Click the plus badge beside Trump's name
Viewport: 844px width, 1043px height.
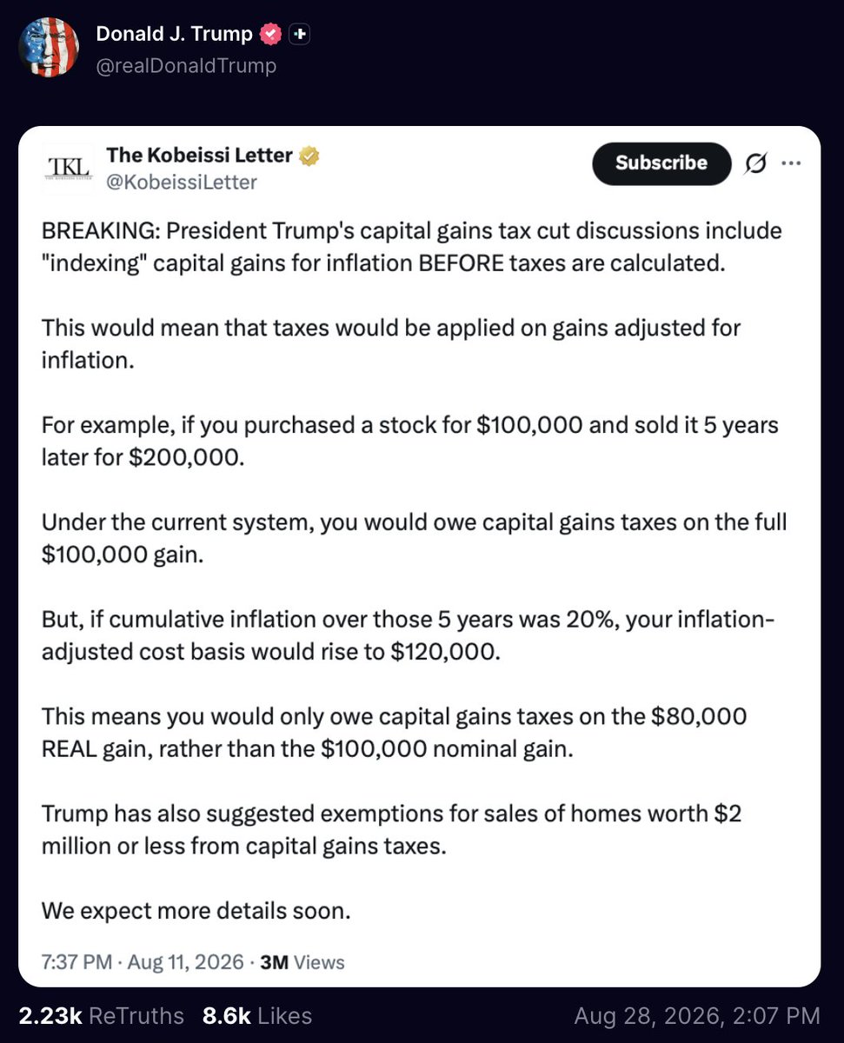300,35
